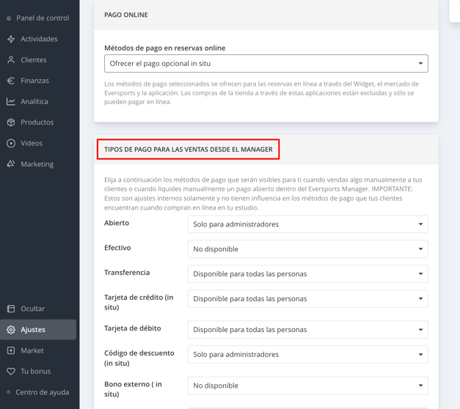Open the Market menu item
This screenshot has width=460, height=409.
32,350
